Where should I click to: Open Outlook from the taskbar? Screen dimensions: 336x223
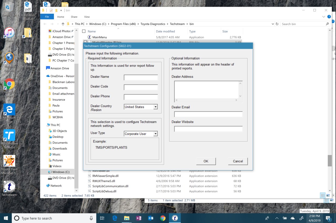[151, 218]
